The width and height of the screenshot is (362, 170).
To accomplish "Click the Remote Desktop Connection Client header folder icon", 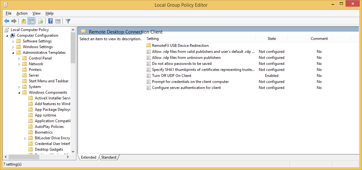I will tap(83, 31).
